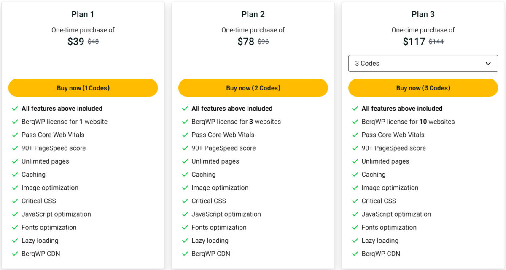
Task: Click the checkmark beside All features above included in Plan 3
Action: point(355,108)
